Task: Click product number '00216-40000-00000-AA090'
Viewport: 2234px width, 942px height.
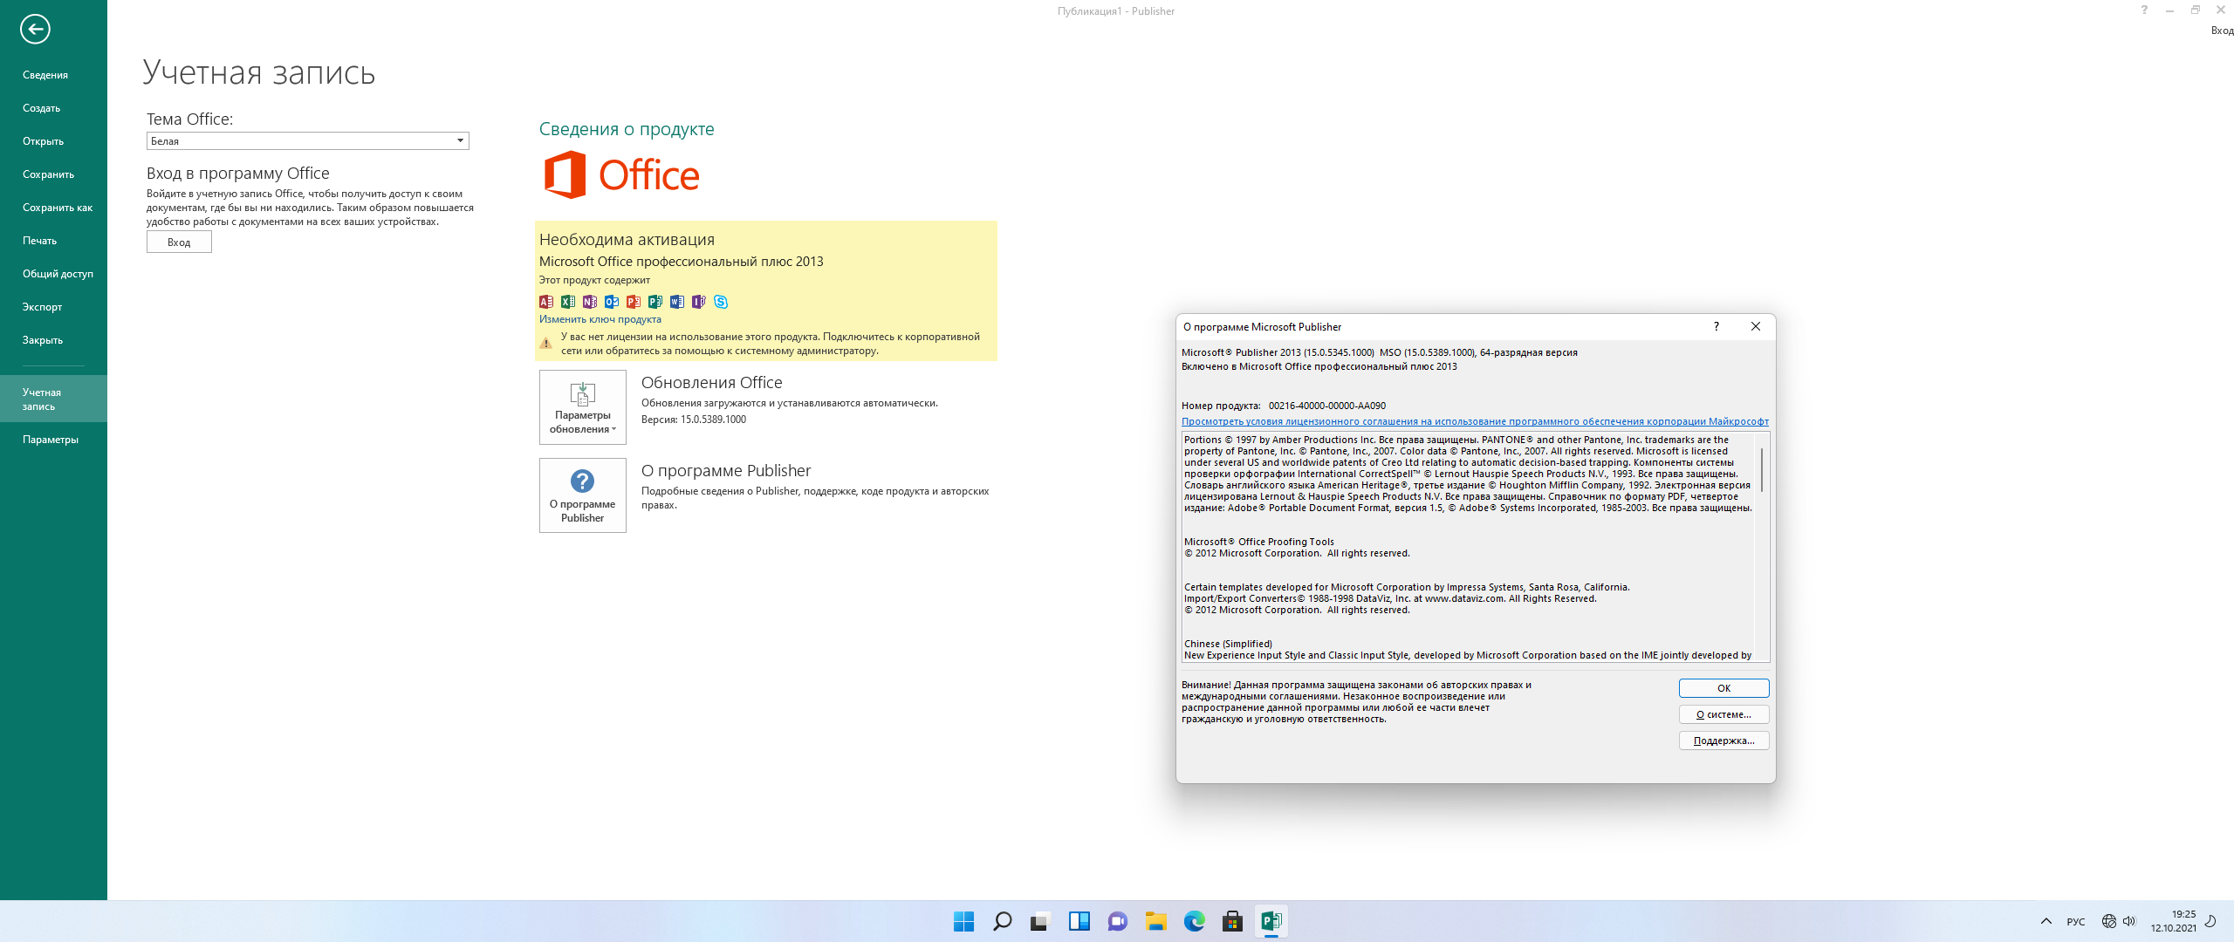Action: pyautogui.click(x=1326, y=406)
